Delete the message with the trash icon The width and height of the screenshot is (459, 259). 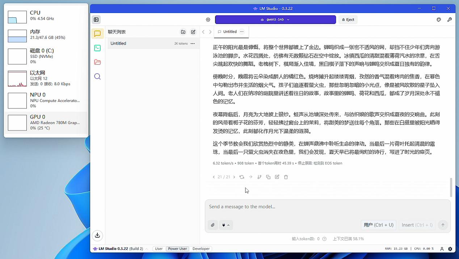point(286,177)
